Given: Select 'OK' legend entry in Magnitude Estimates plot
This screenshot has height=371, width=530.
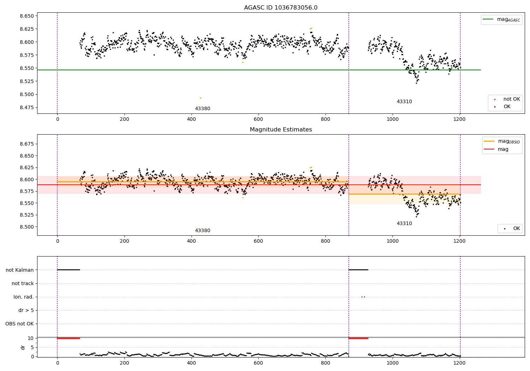Looking at the screenshot, I should pos(517,229).
